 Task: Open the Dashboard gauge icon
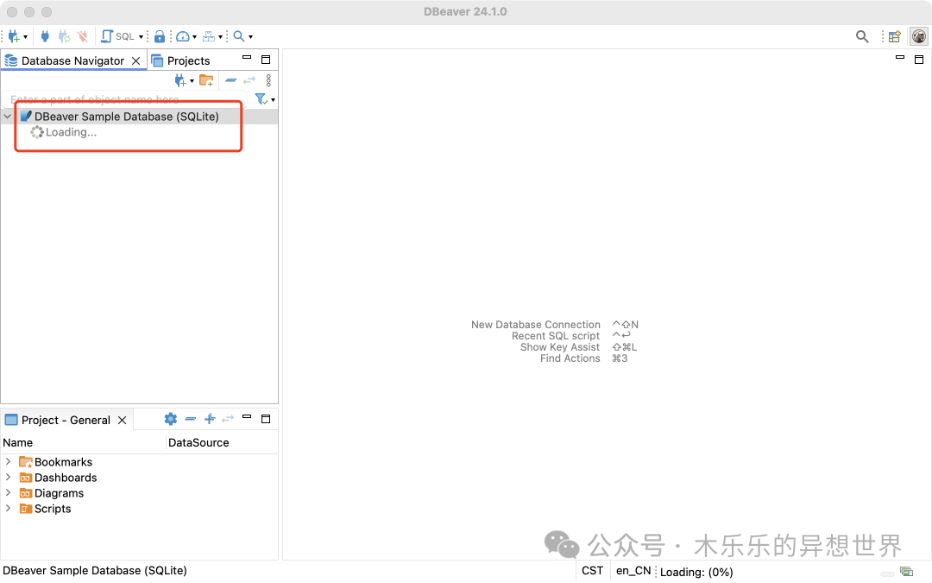[x=183, y=36]
